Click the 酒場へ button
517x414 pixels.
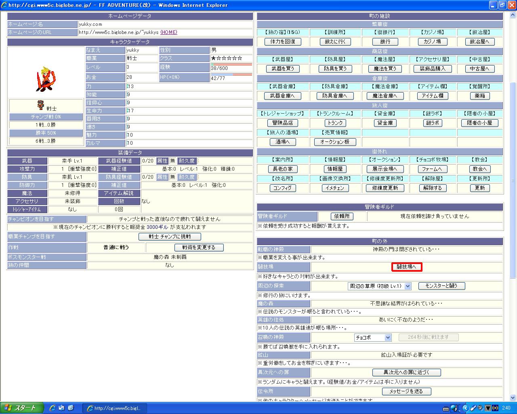tap(283, 142)
